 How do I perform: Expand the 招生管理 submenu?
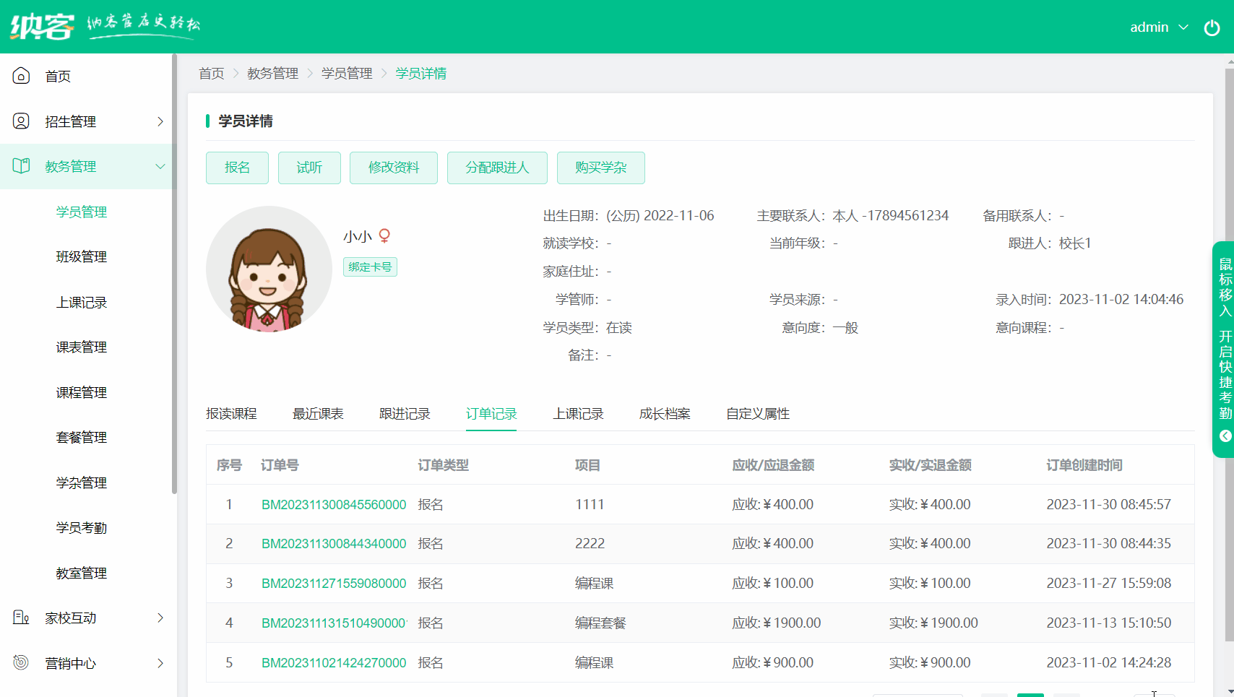(160, 121)
